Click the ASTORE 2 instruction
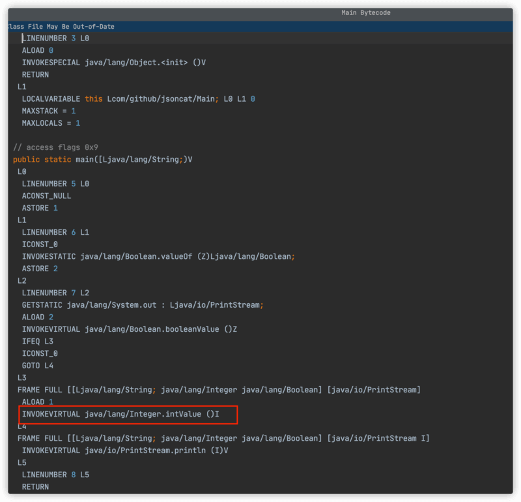The height and width of the screenshot is (502, 521). point(40,269)
